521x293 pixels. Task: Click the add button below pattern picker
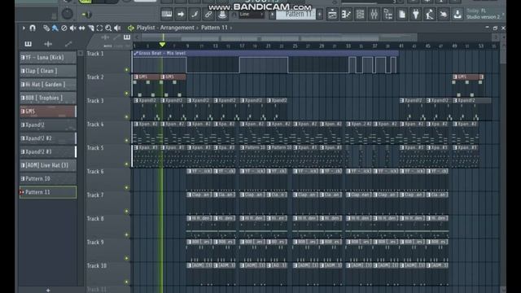(x=48, y=290)
